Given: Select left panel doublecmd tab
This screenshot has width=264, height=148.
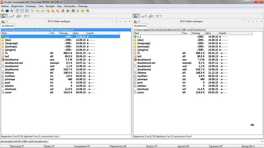Looking at the screenshot, I should pyautogui.click(x=8, y=26).
